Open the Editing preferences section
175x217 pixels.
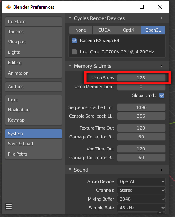click(33, 63)
